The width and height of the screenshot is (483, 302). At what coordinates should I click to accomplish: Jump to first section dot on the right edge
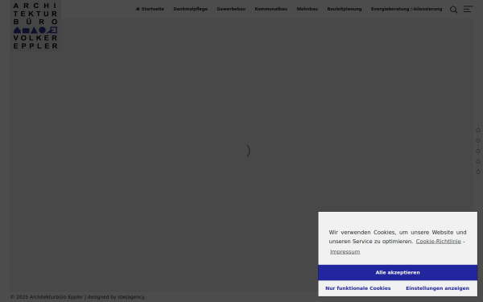[x=477, y=130]
